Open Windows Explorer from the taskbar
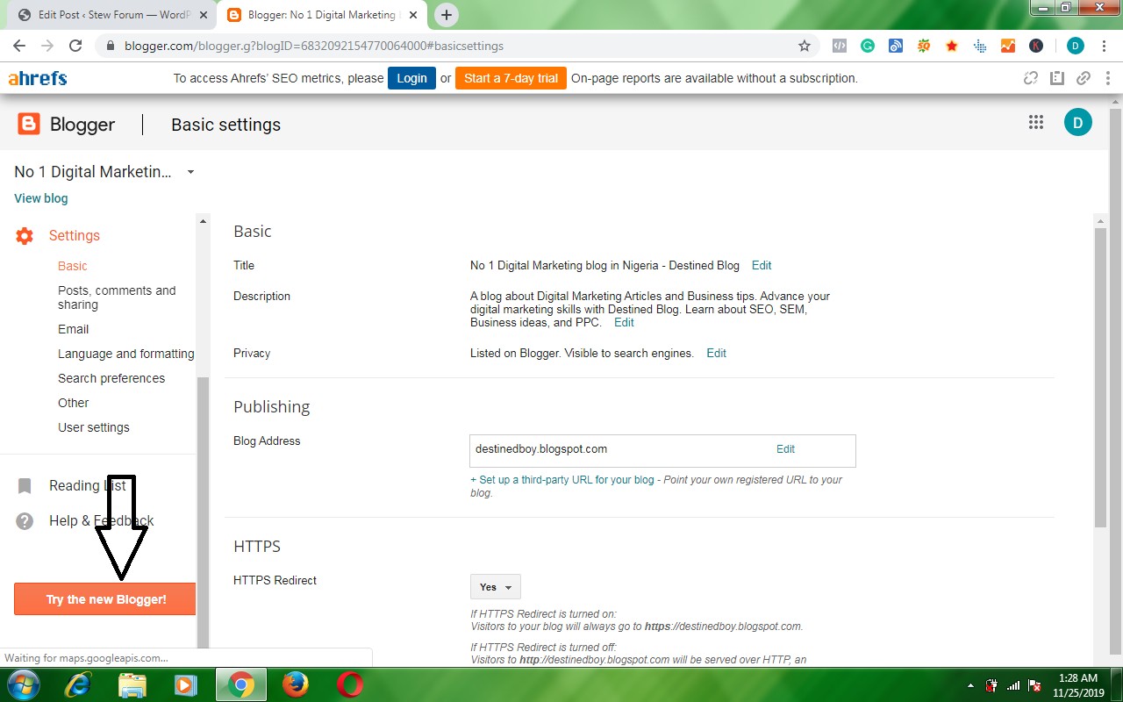 tap(132, 684)
